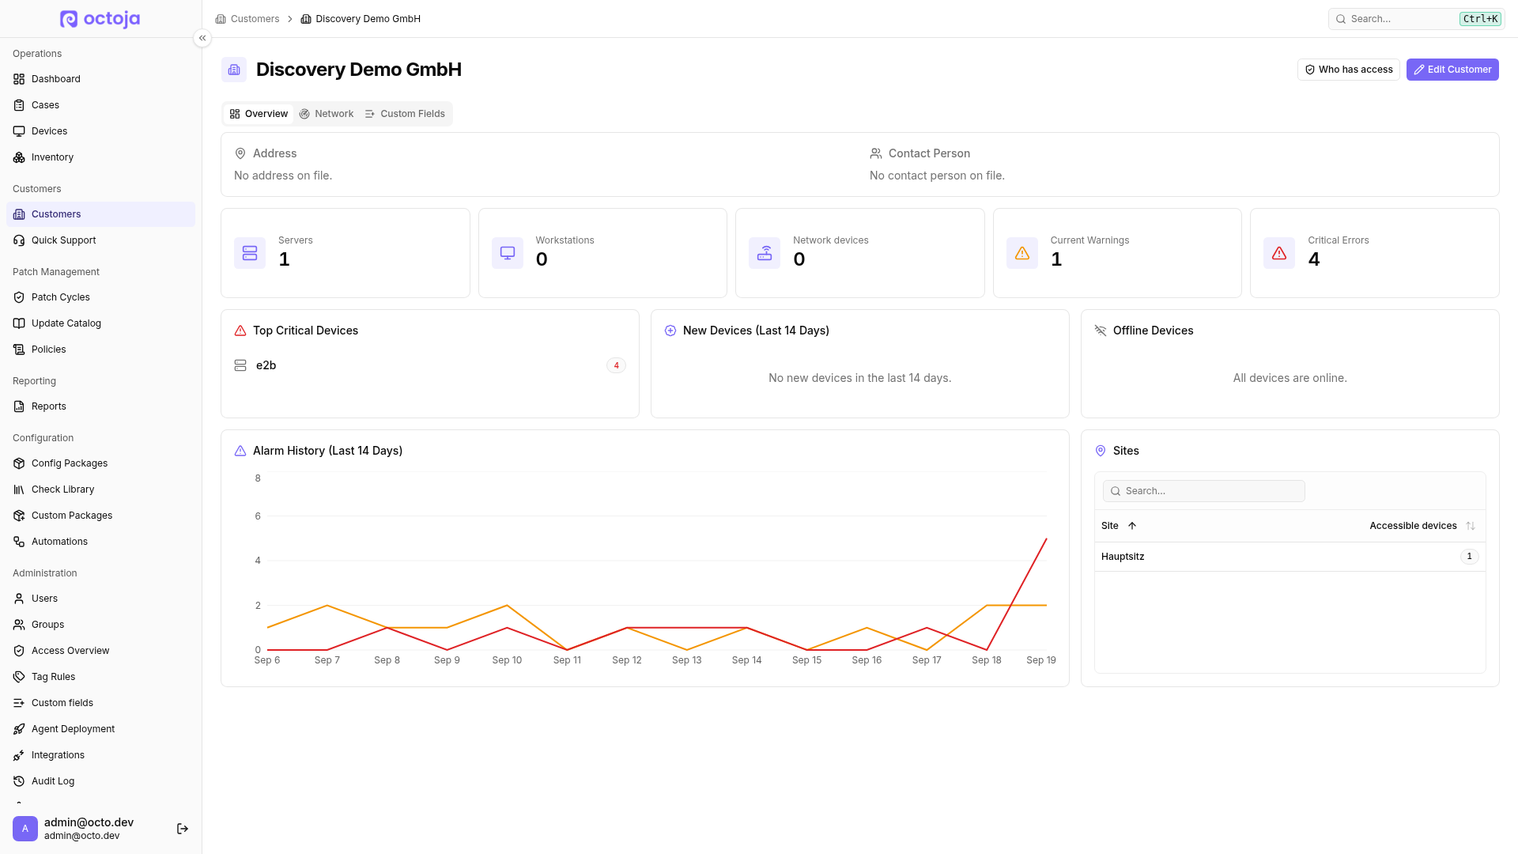Click the Critical Errors alert icon
Screen dimensions: 1518x854
point(1279,253)
